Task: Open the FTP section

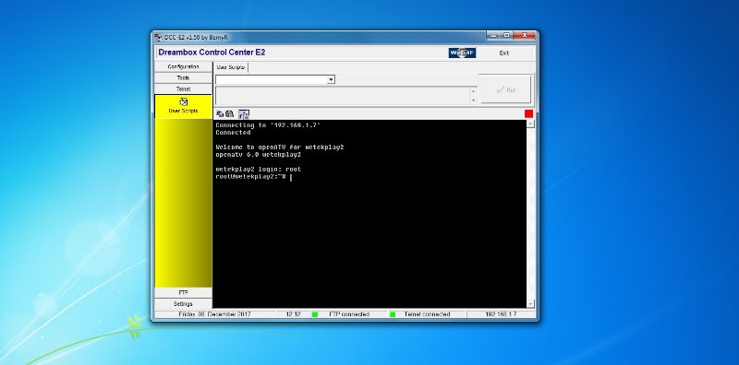Action: [183, 292]
